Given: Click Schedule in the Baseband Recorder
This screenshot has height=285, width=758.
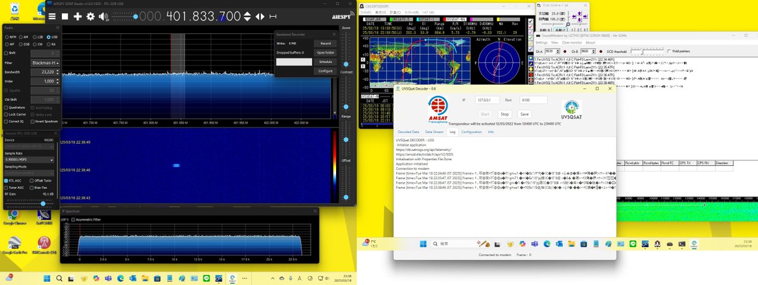Looking at the screenshot, I should point(325,62).
